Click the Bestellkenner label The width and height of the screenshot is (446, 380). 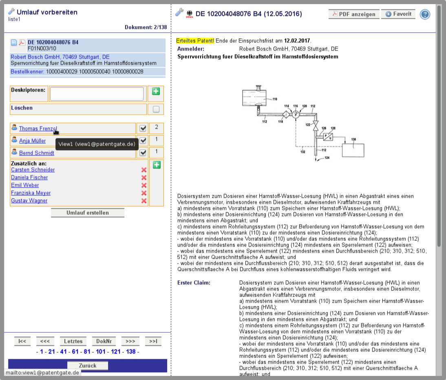tap(27, 72)
